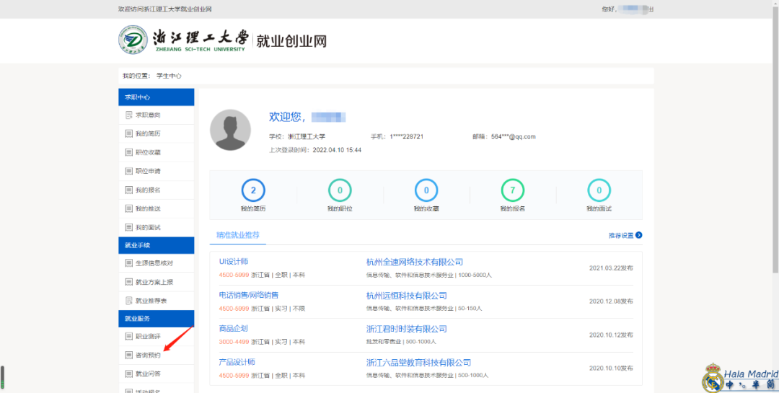This screenshot has width=779, height=393.
Task: Switch to the 精准就业推荐 tab
Action: (x=239, y=235)
